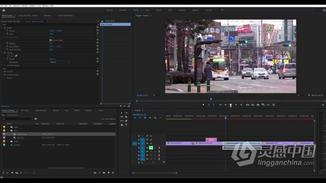
Task: Click New Item icon in Project panel
Action: tap(109, 173)
